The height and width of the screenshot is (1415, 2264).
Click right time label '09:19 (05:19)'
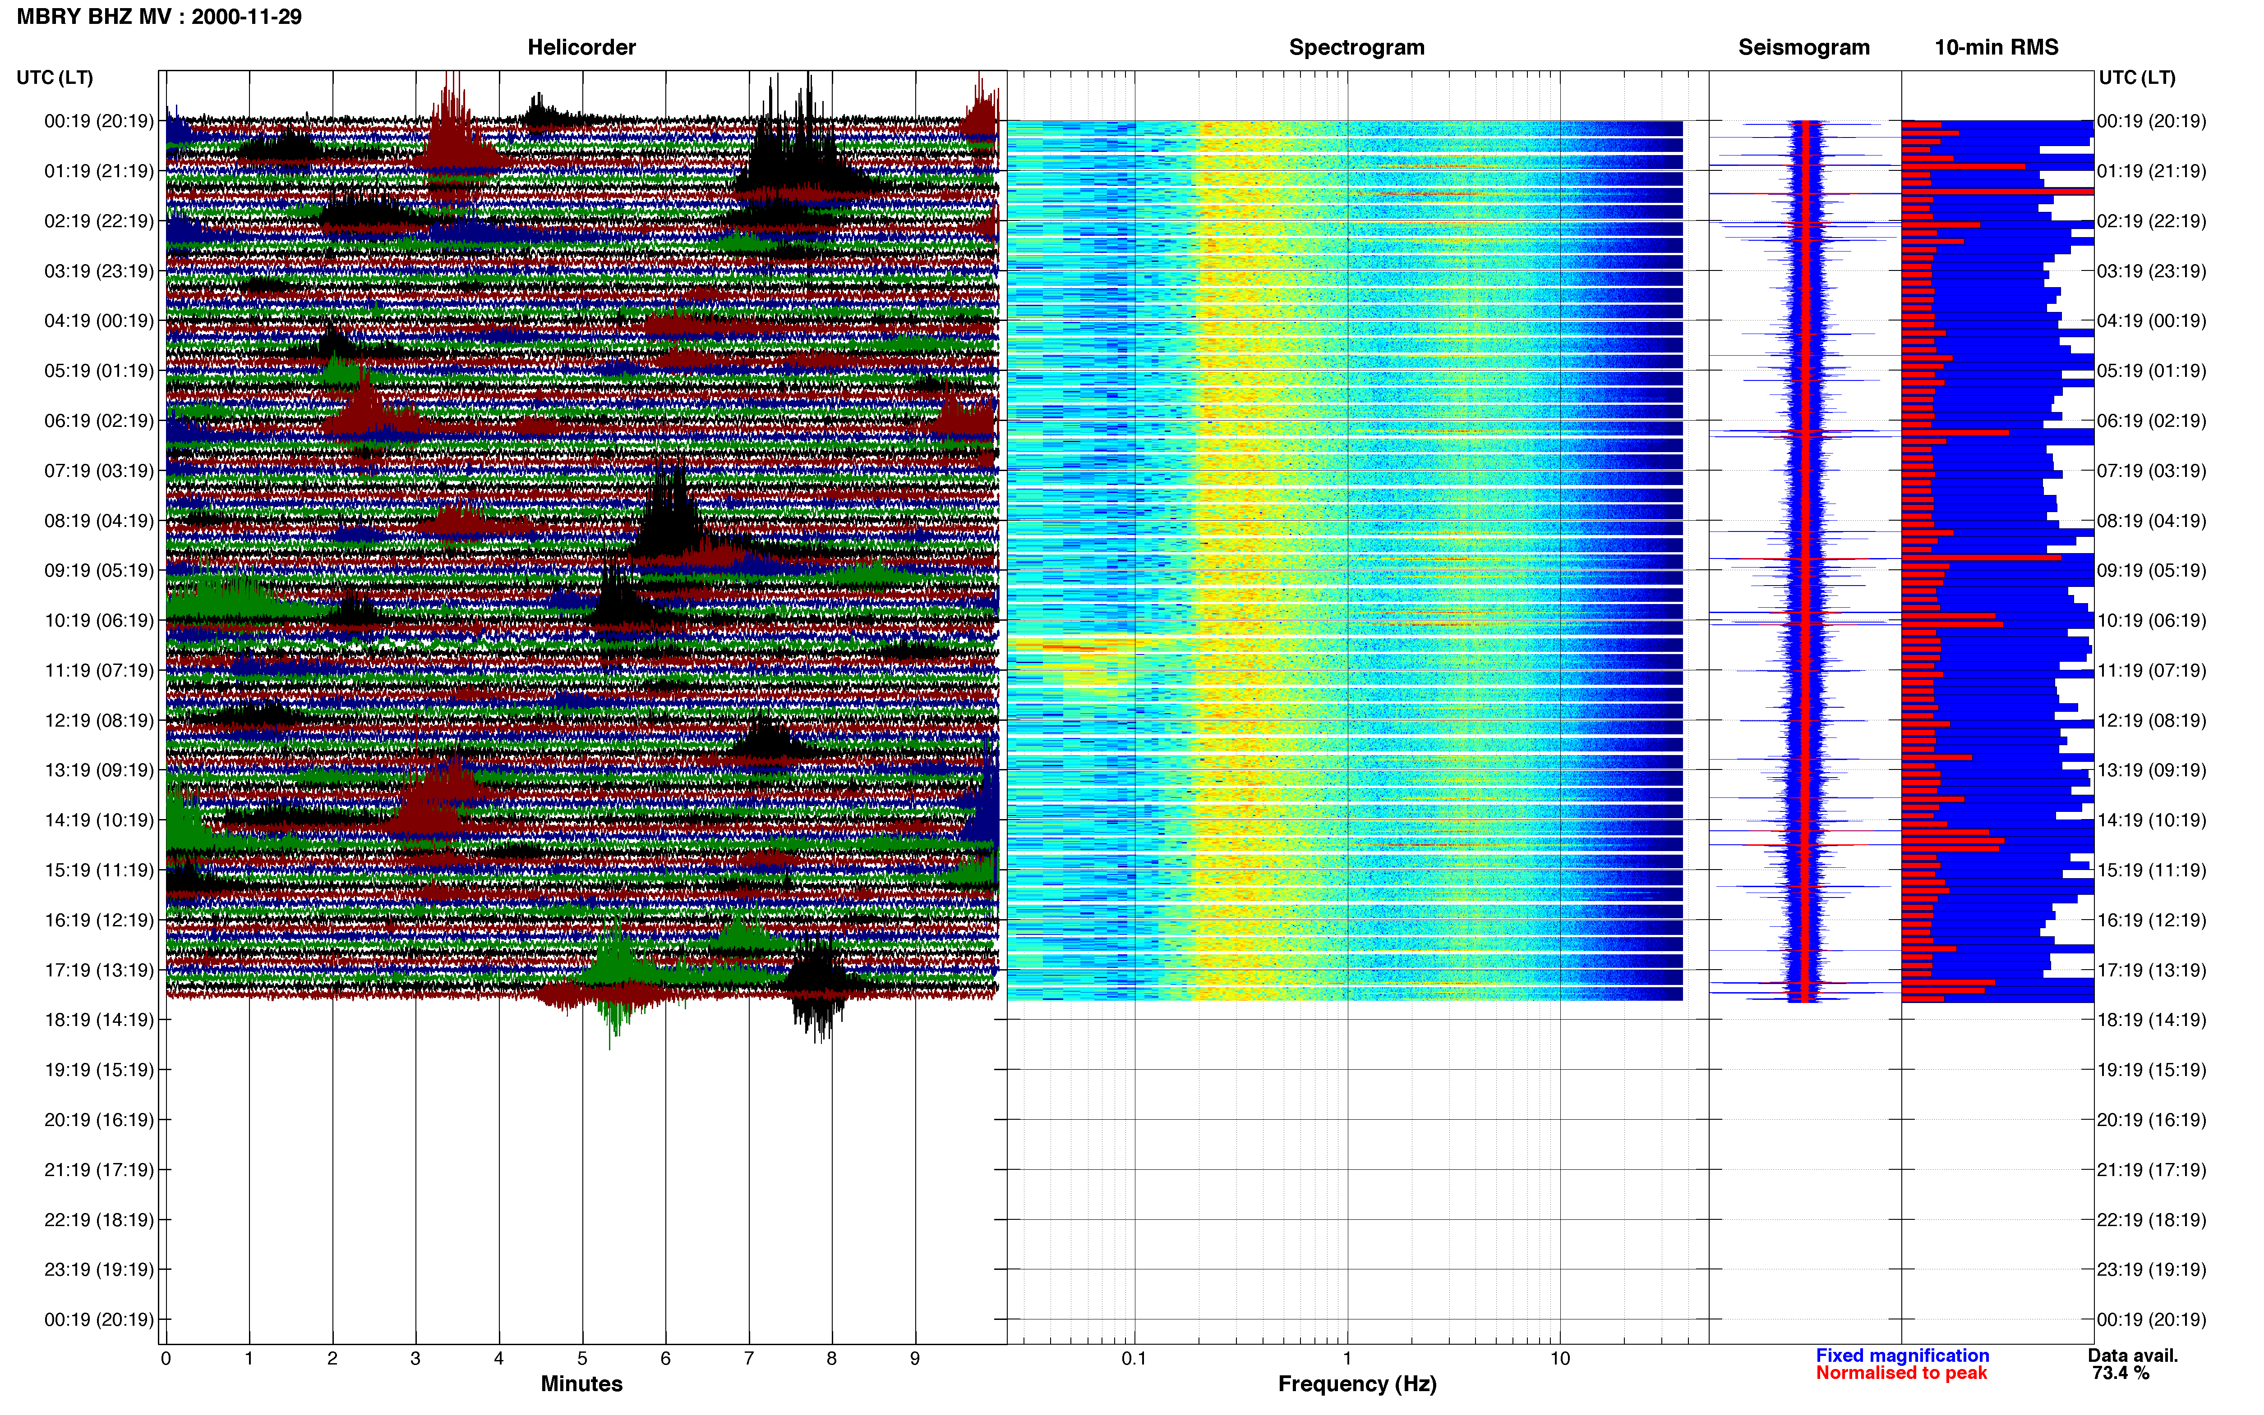(x=2152, y=571)
